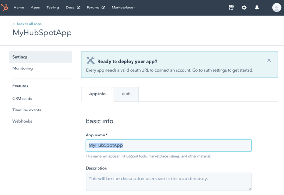
Task: Open Monitoring in the sidebar
Action: point(23,68)
